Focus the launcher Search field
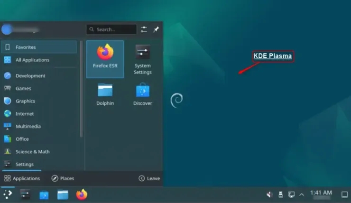 (111, 29)
